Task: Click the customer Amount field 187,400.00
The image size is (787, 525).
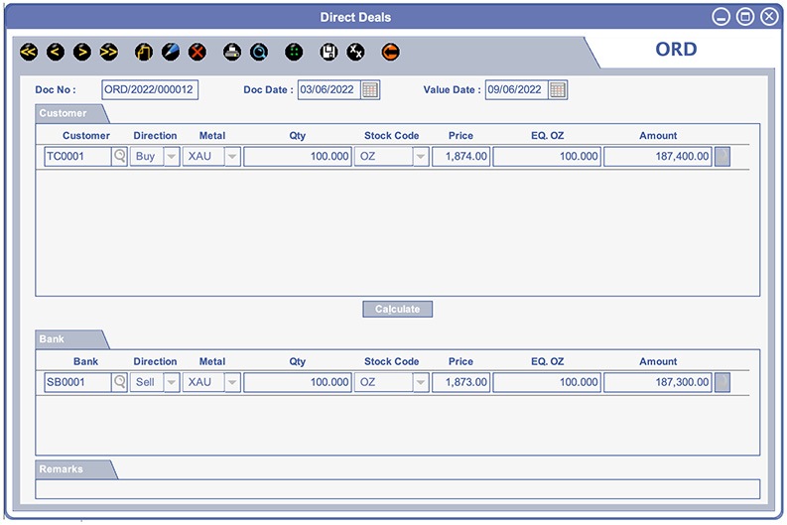Action: pyautogui.click(x=658, y=156)
